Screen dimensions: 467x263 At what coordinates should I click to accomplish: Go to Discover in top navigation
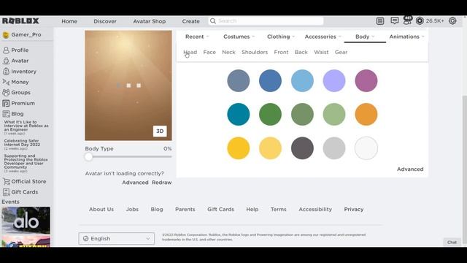point(105,21)
